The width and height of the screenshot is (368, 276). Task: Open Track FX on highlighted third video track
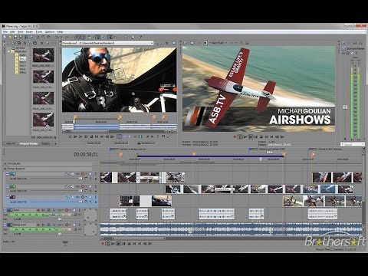pyautogui.click(x=77, y=197)
